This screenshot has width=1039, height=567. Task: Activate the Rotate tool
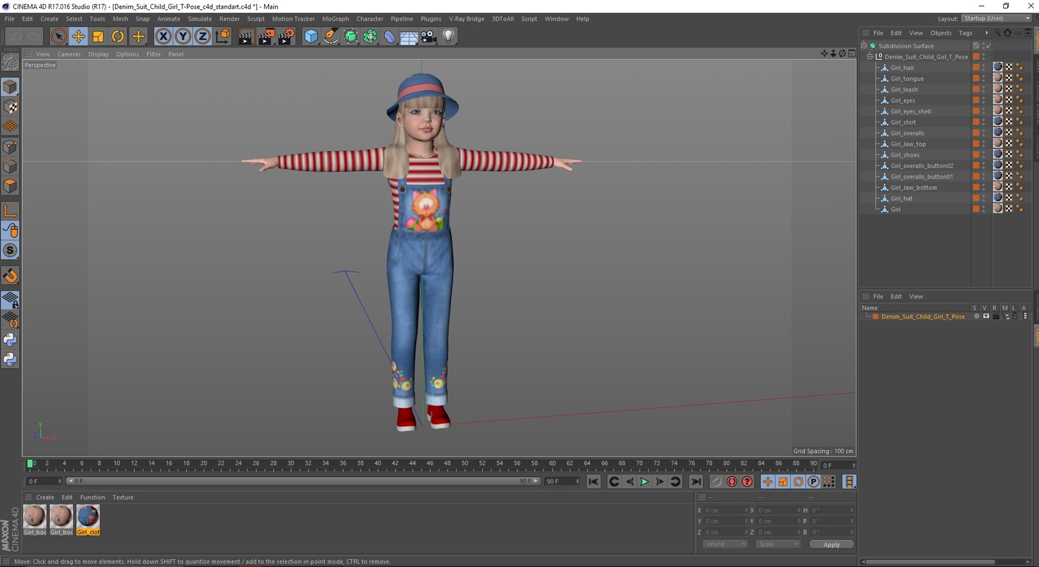tap(117, 36)
